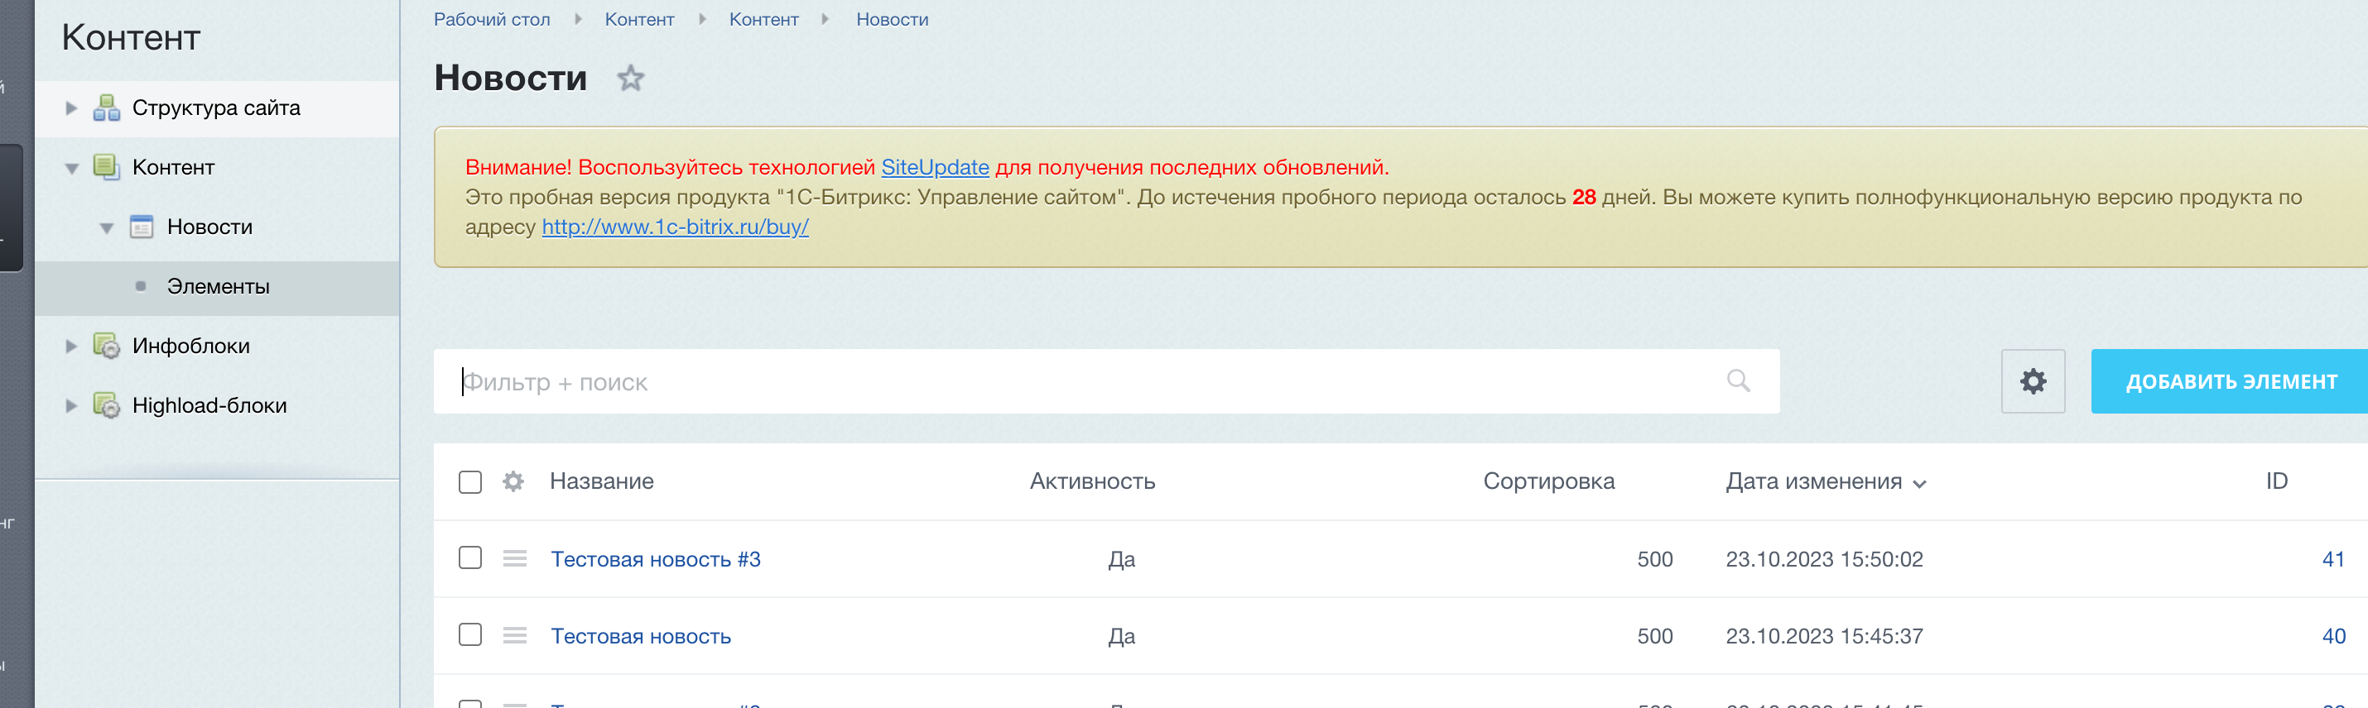
Task: Open ID 40 link
Action: [x=2333, y=636]
